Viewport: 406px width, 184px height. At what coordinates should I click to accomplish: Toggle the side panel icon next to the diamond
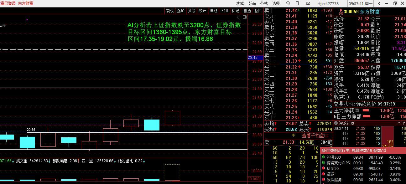(x=245, y=17)
